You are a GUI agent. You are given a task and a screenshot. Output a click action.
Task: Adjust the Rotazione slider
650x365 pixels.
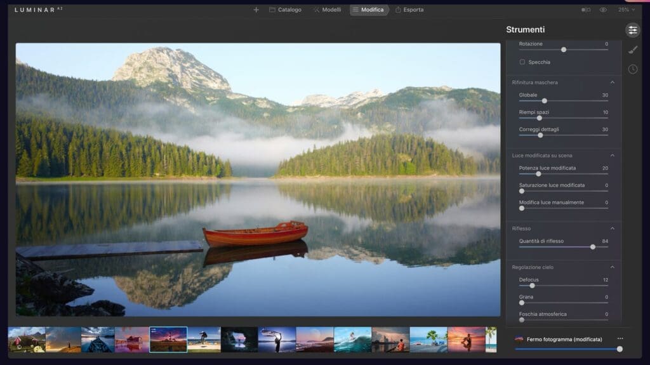[x=564, y=50]
